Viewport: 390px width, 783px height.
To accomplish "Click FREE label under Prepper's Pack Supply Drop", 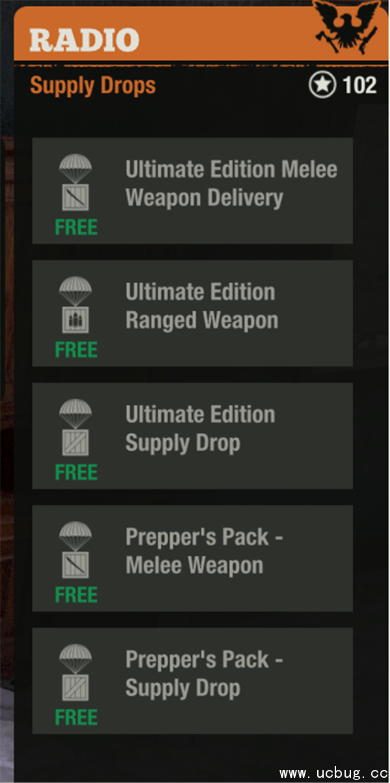I will point(76,717).
